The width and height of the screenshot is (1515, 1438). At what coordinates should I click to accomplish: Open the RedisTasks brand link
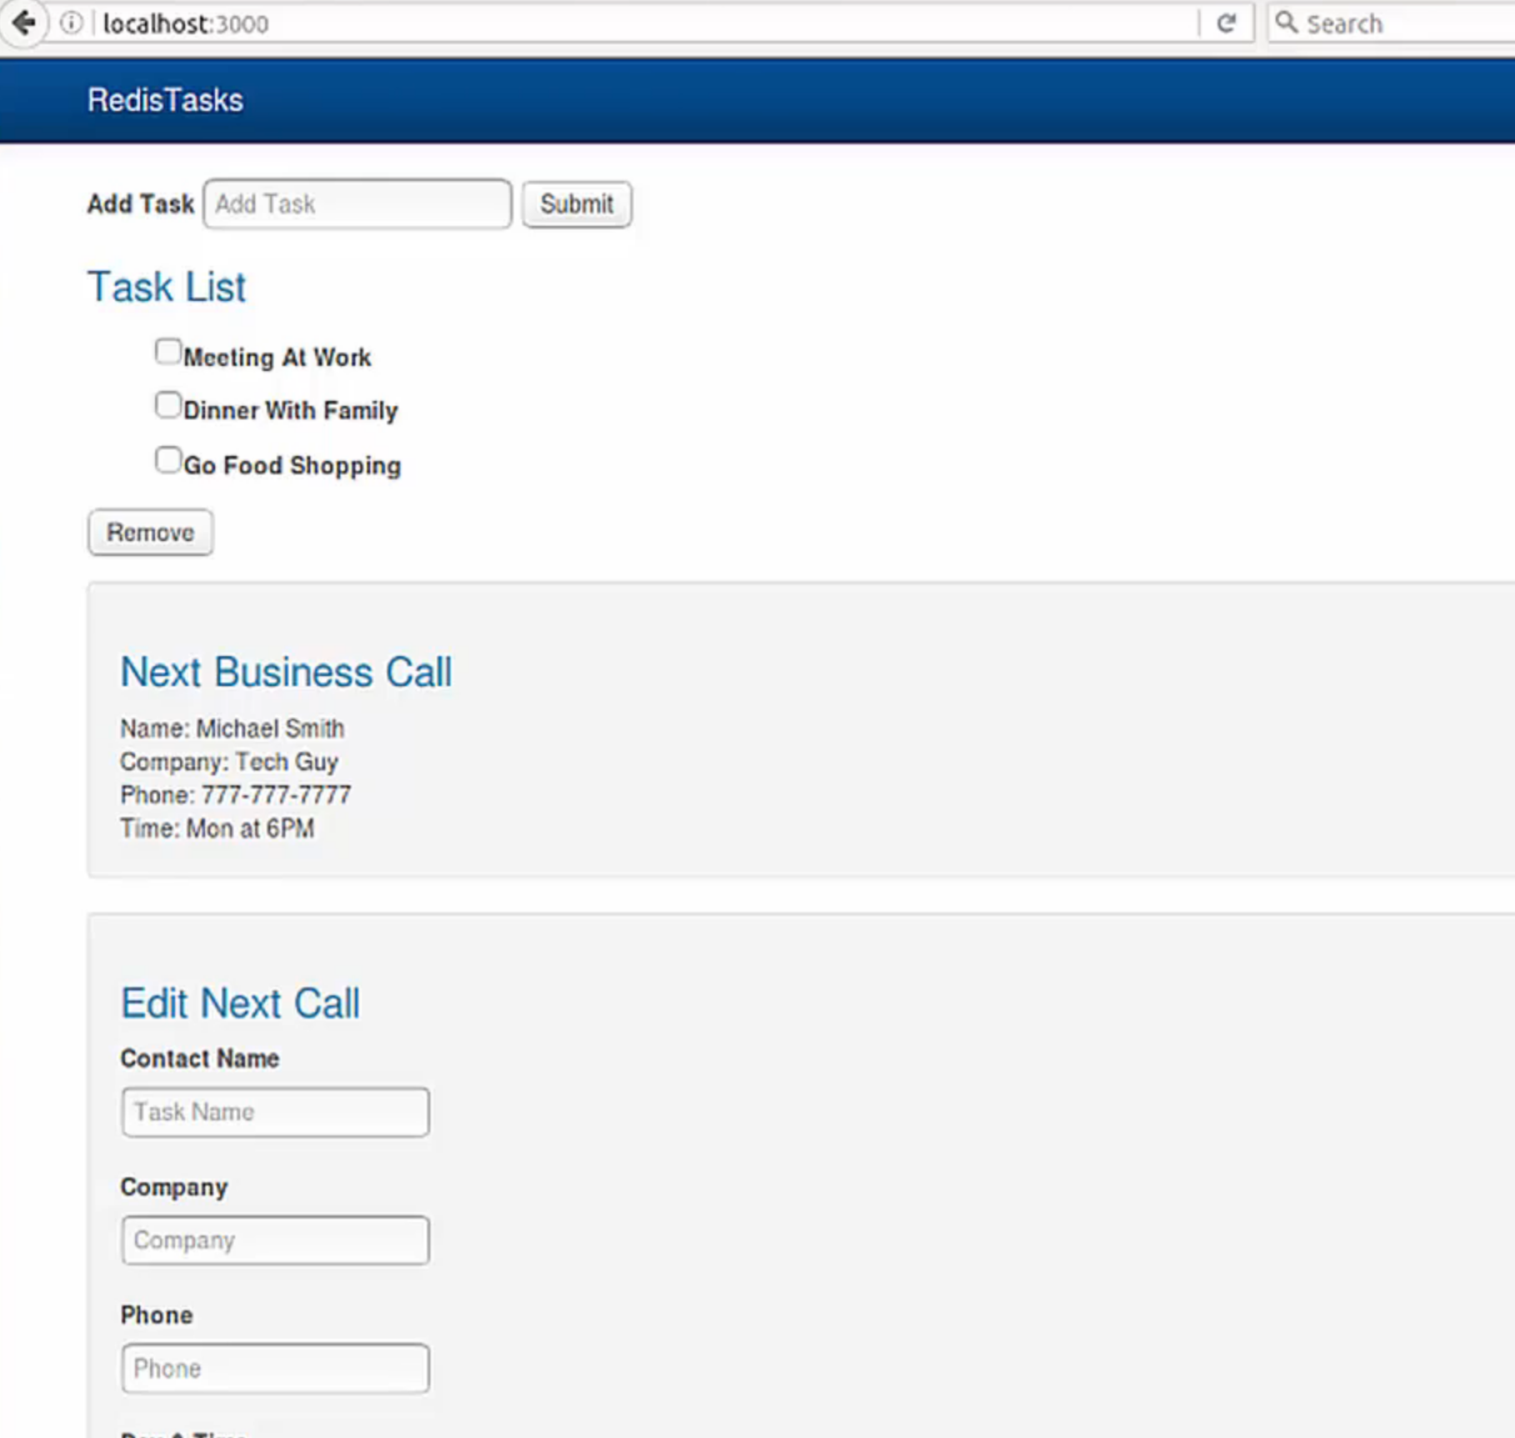(x=165, y=100)
